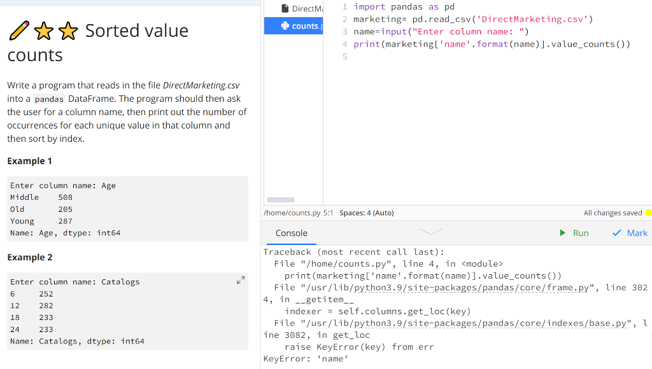The height and width of the screenshot is (369, 652).
Task: Click 'Middle 508' row in Example 1
Action: click(41, 197)
